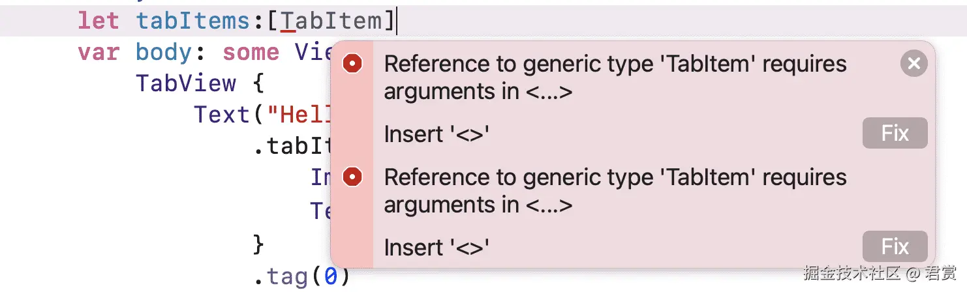Click the tabItems identifier in code
This screenshot has height=292, width=967.
(193, 20)
